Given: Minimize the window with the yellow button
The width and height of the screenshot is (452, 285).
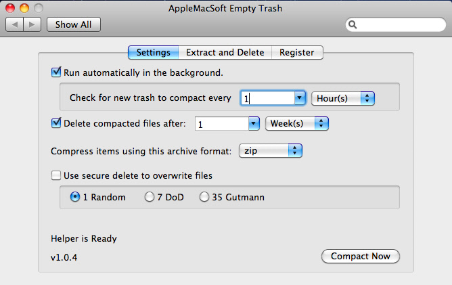Looking at the screenshot, I should point(24,8).
